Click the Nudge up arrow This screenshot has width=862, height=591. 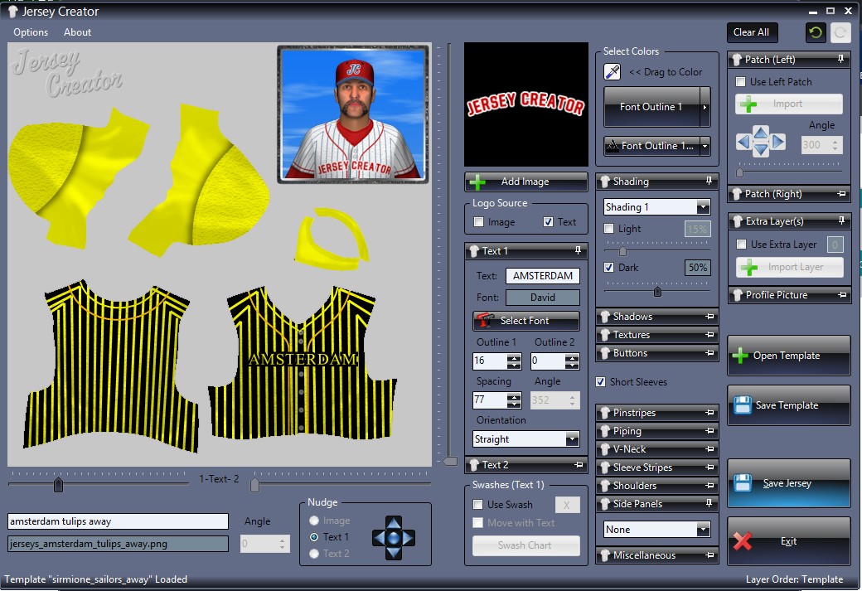click(x=394, y=522)
